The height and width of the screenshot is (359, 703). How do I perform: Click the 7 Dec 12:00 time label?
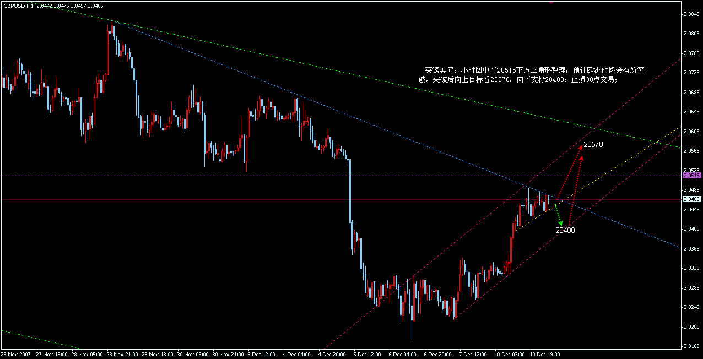[473, 355]
